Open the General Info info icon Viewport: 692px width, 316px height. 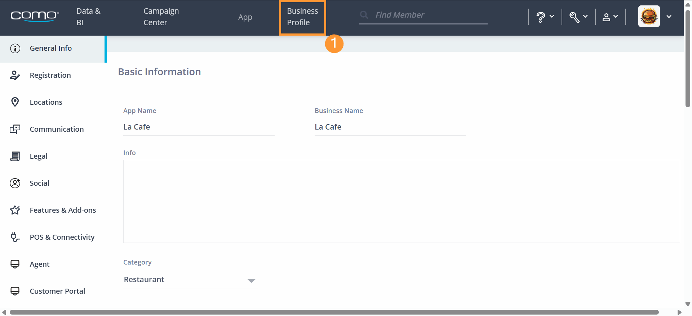point(15,48)
